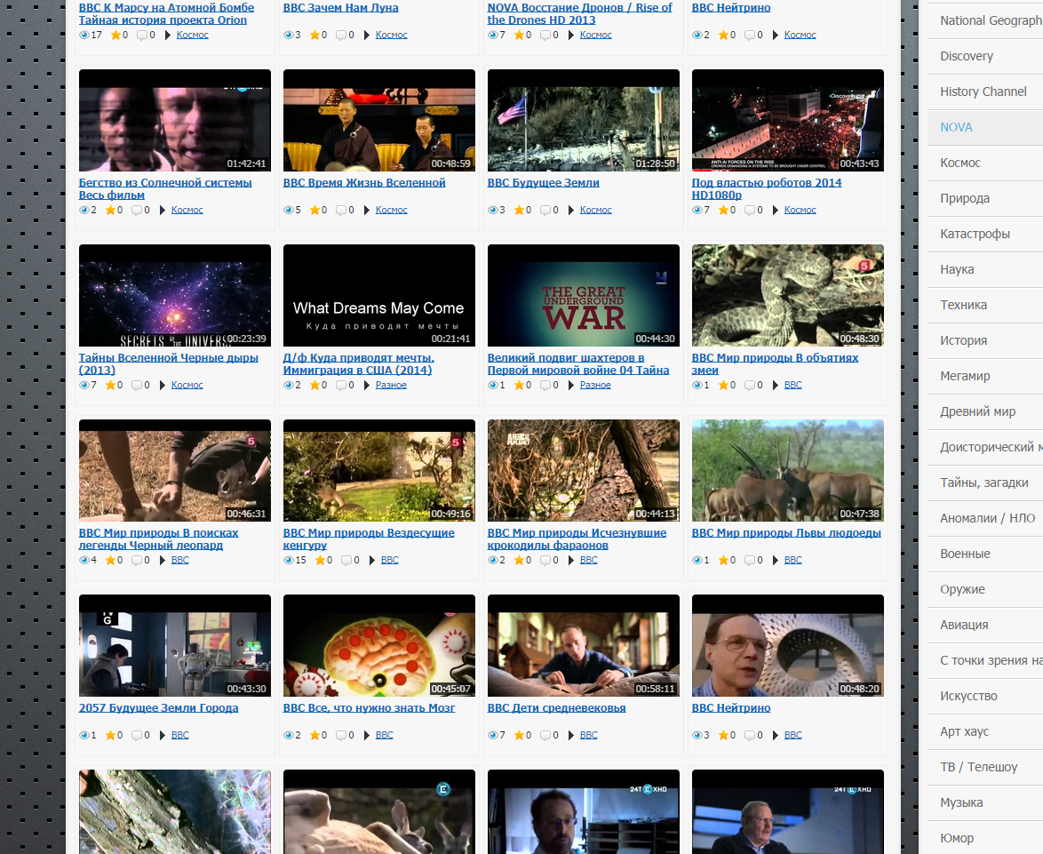Open 'BBC Дети средневековья' title link
1043x854 pixels.
click(x=556, y=707)
